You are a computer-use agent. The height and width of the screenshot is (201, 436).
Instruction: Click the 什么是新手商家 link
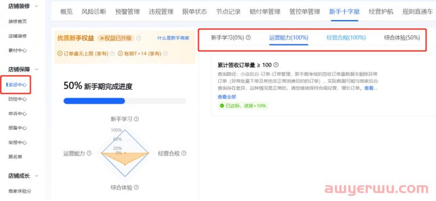173,38
